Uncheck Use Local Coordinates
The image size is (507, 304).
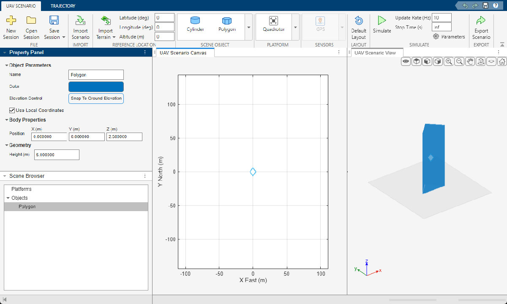[12, 111]
